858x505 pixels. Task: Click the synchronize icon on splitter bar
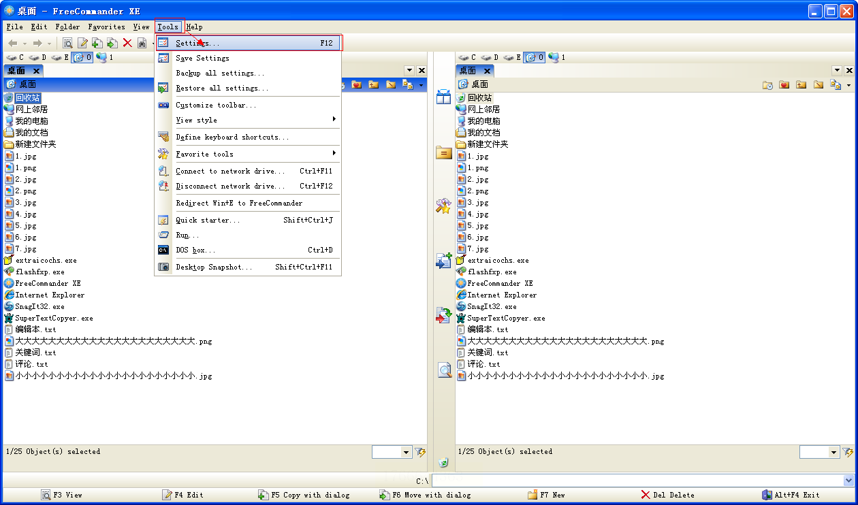[x=443, y=316]
